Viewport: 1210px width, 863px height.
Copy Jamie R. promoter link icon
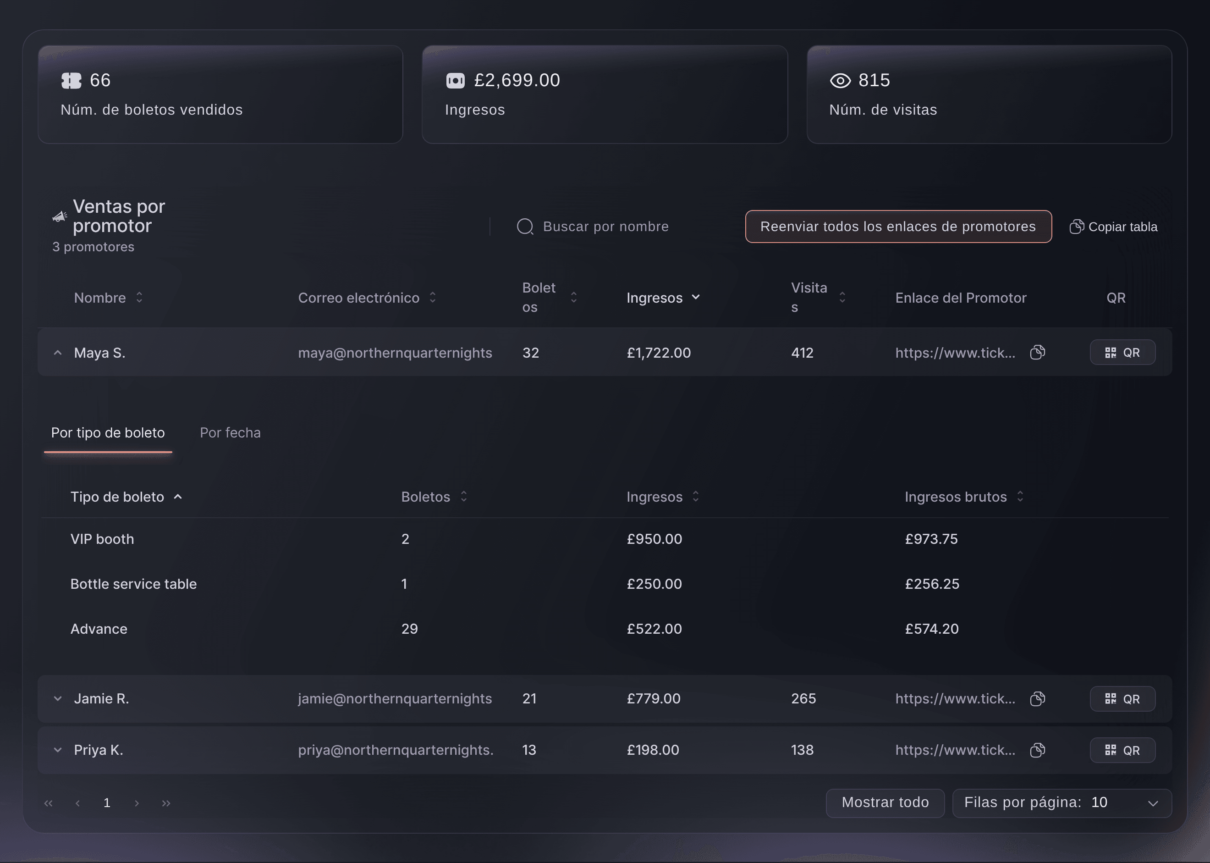click(1037, 698)
